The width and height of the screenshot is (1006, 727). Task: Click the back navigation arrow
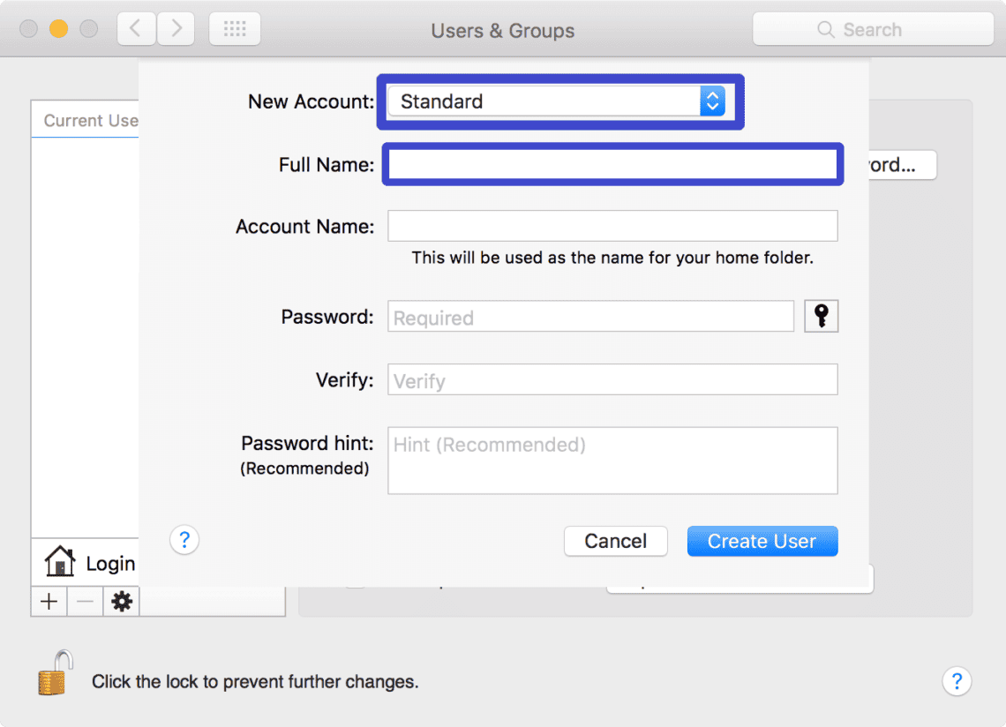(x=135, y=28)
